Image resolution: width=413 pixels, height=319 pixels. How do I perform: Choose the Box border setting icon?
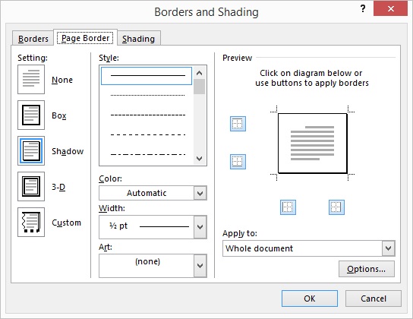[31, 115]
